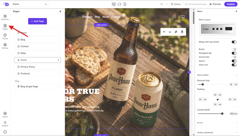Redo the last change
The image size is (240, 136).
[167, 4]
